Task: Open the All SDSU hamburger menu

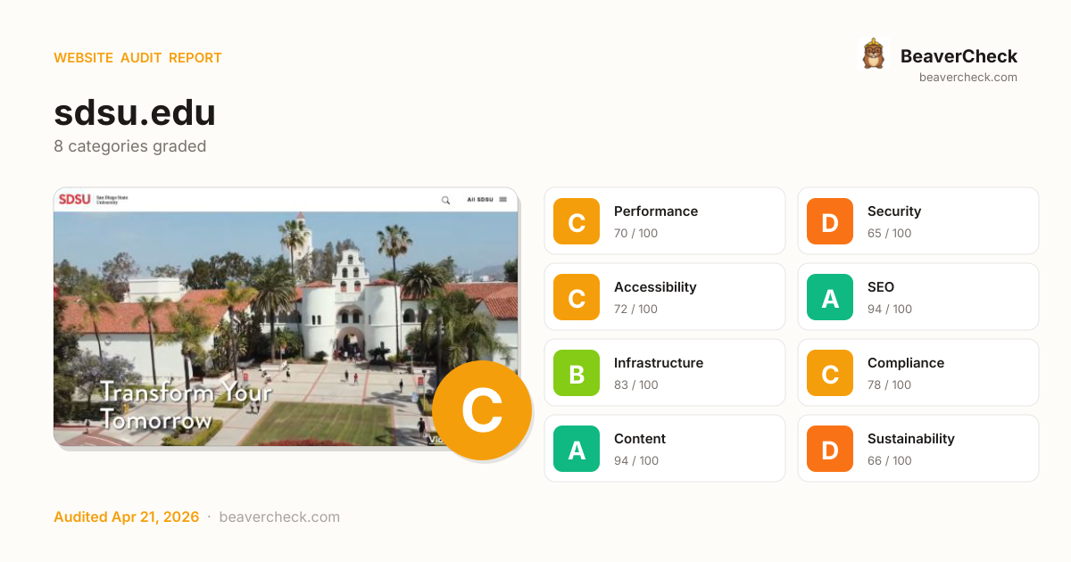Action: click(503, 200)
